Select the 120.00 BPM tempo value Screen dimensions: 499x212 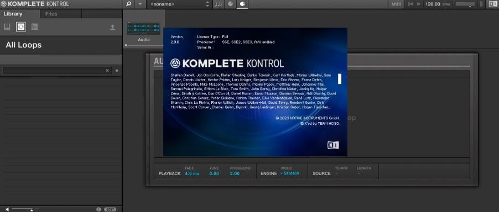433,4
